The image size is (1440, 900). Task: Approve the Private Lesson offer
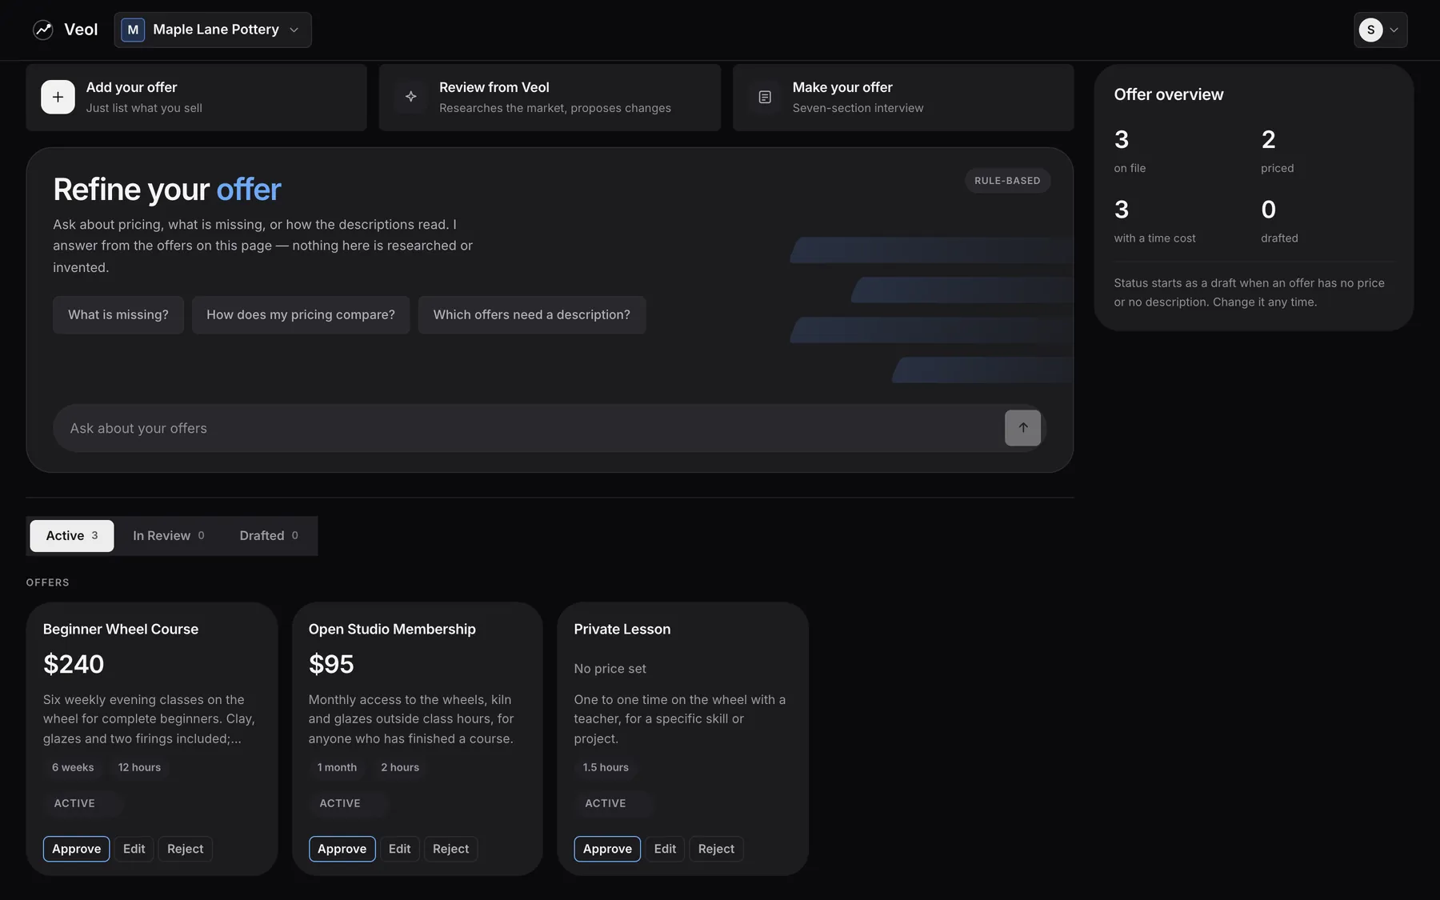607,849
